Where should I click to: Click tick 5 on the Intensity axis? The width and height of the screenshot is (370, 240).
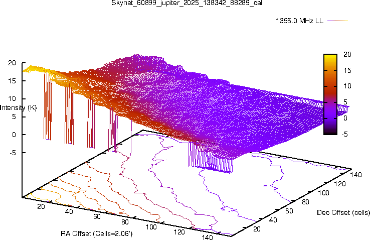point(14,116)
